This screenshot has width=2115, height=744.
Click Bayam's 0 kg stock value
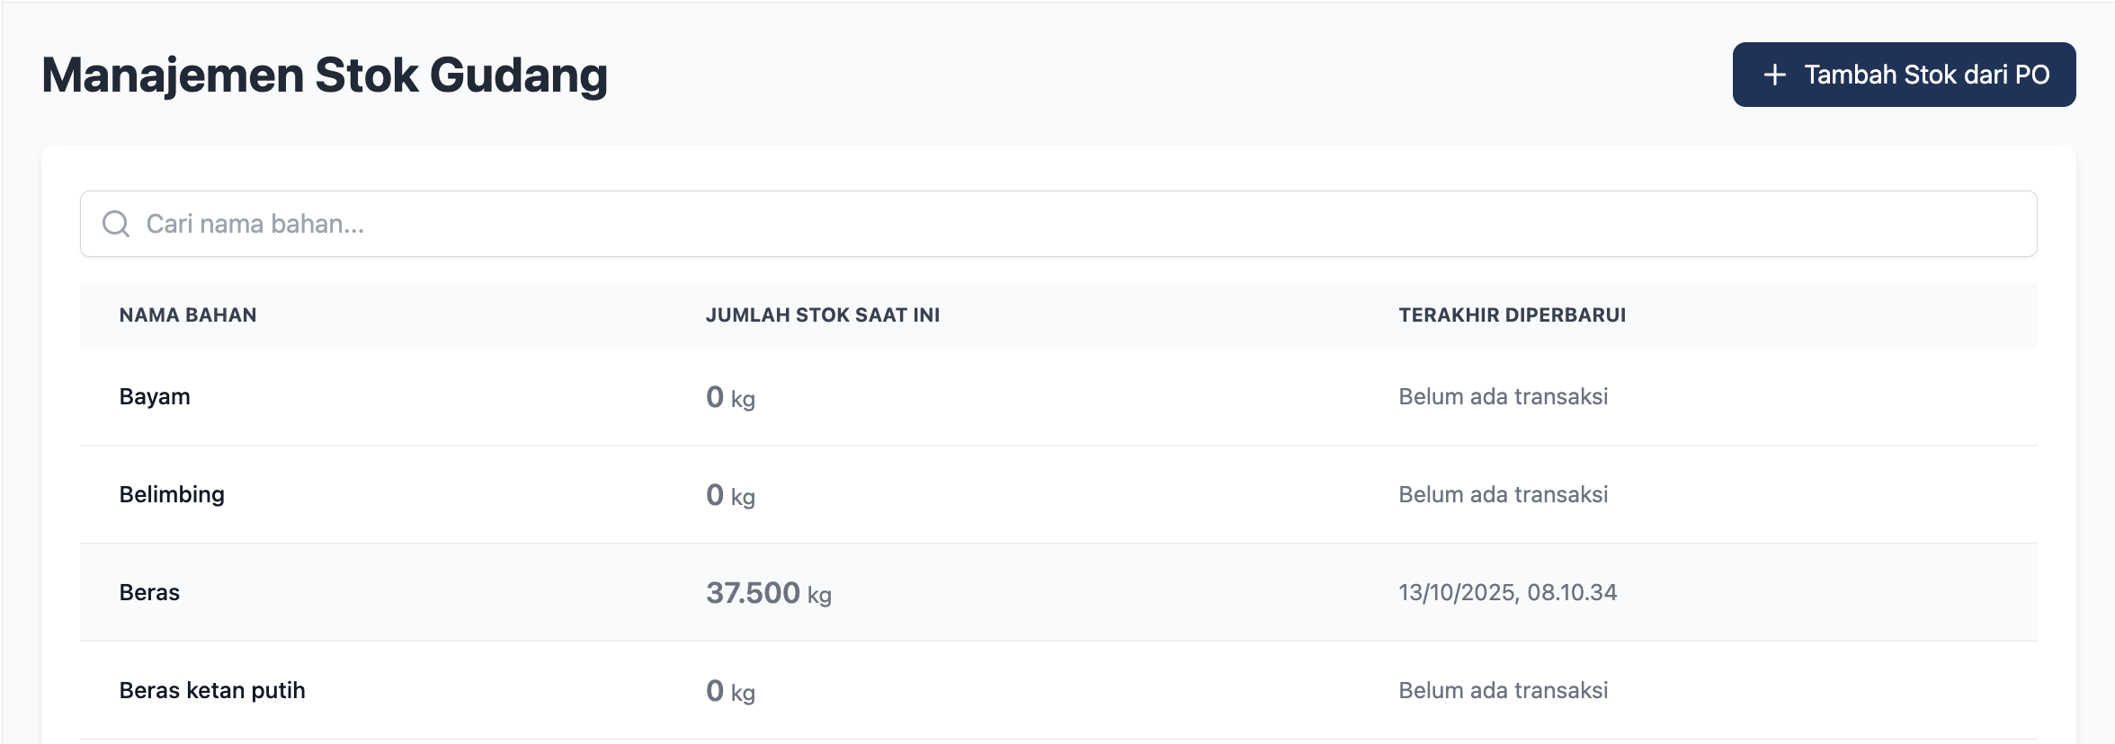(730, 397)
